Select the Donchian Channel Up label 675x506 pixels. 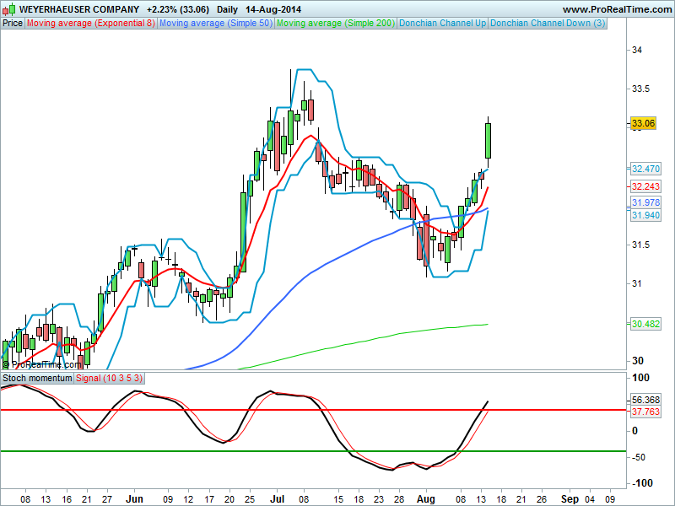coord(442,24)
